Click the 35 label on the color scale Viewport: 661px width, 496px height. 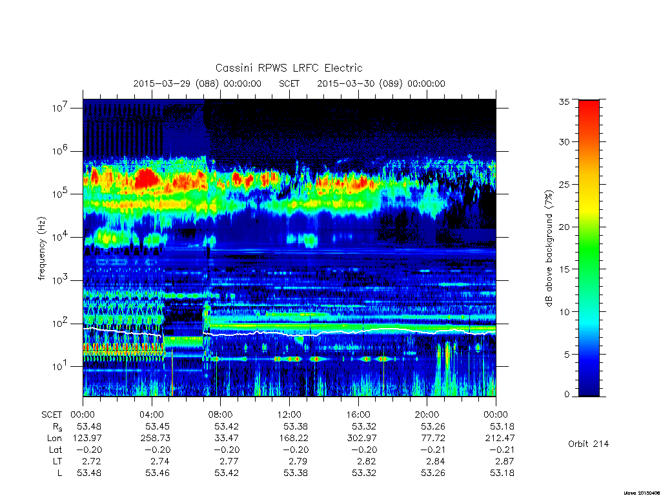point(564,101)
